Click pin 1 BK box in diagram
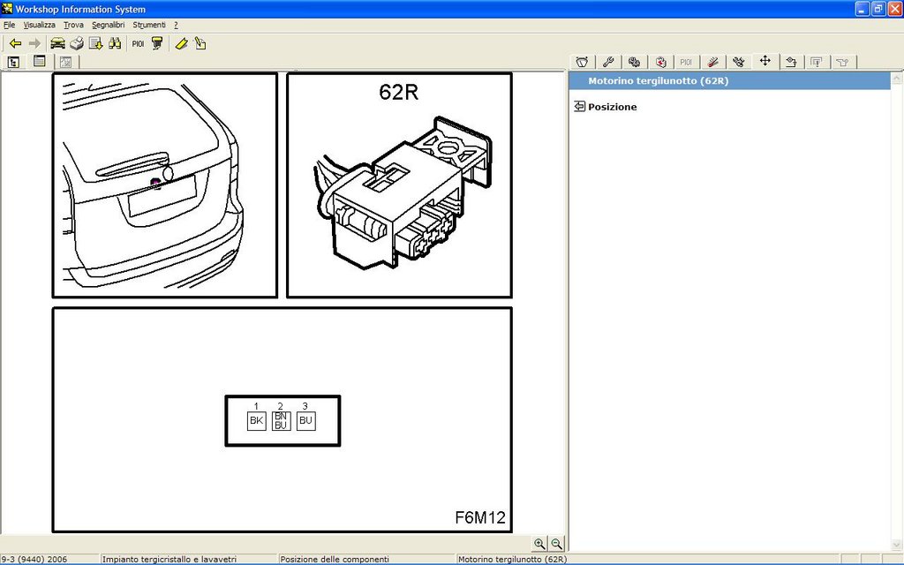 coord(257,421)
